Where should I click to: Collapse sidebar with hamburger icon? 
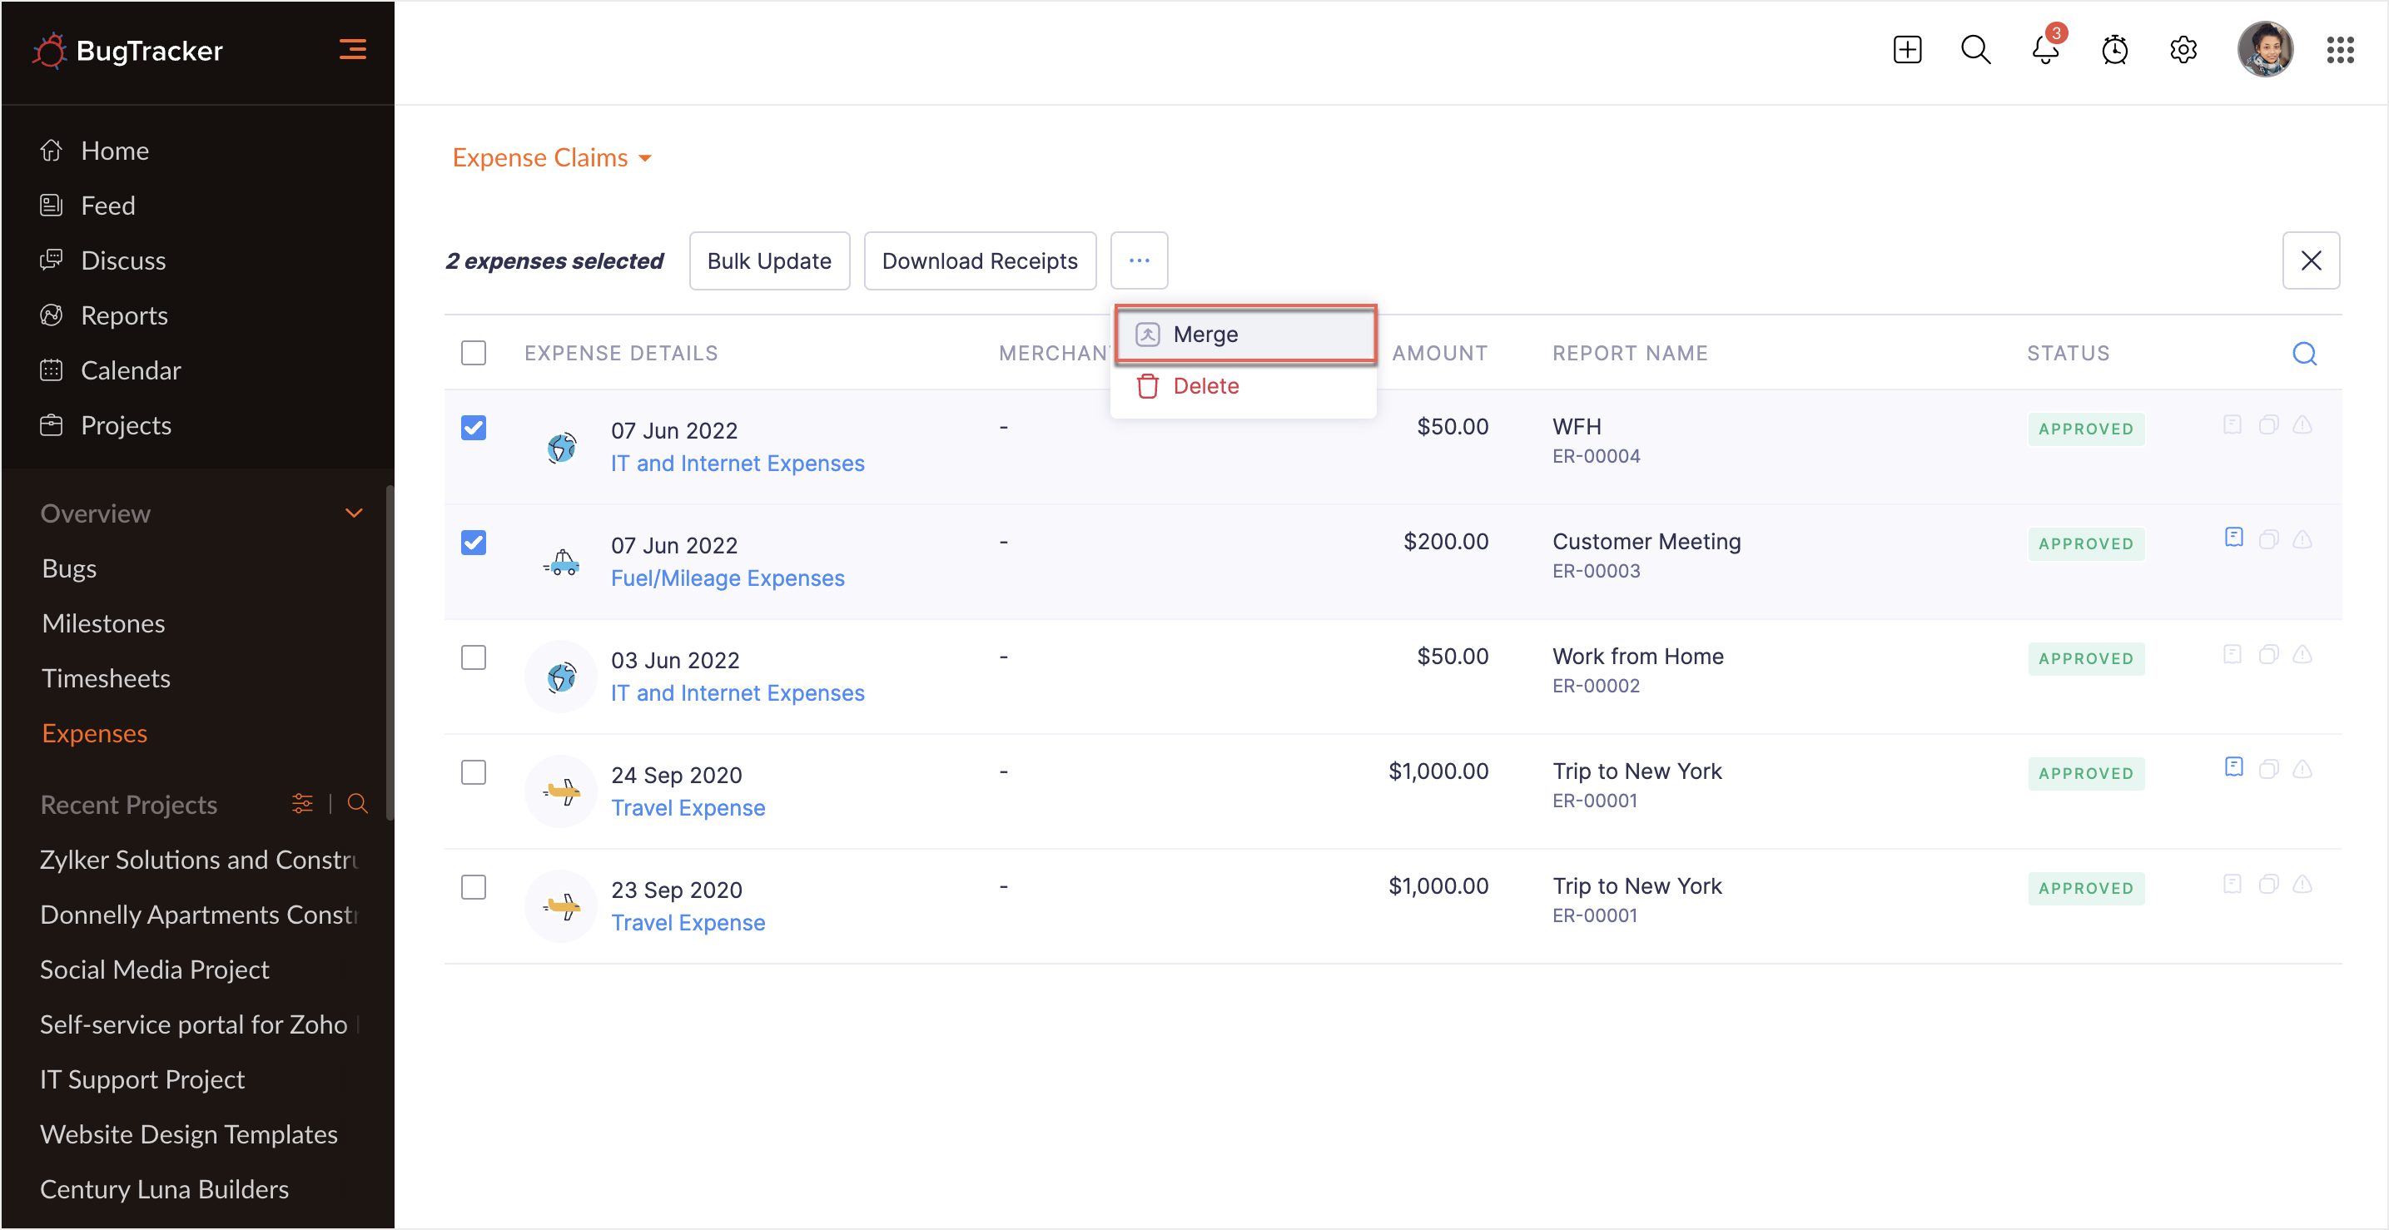point(352,49)
